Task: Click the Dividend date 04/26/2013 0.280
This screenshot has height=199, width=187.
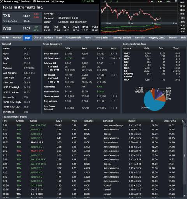Action: coord(68,18)
